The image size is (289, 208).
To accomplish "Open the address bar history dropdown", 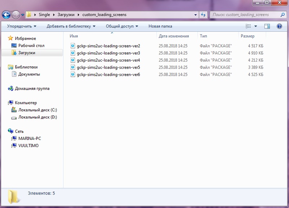I will click(195, 15).
